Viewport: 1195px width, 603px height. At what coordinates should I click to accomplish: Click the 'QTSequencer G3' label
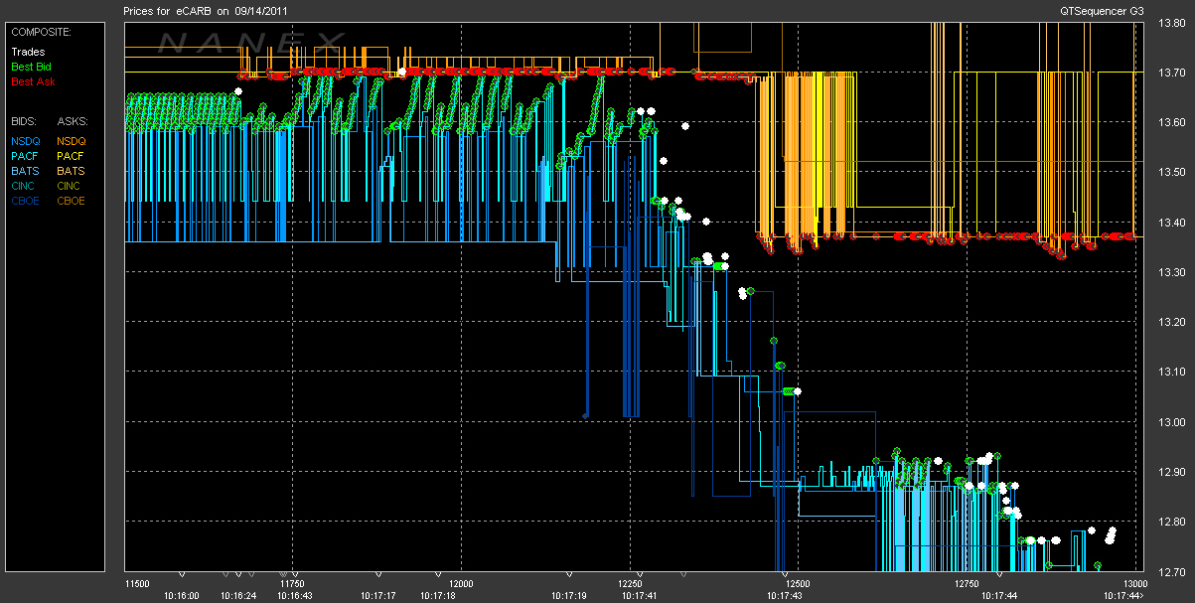coord(1103,11)
